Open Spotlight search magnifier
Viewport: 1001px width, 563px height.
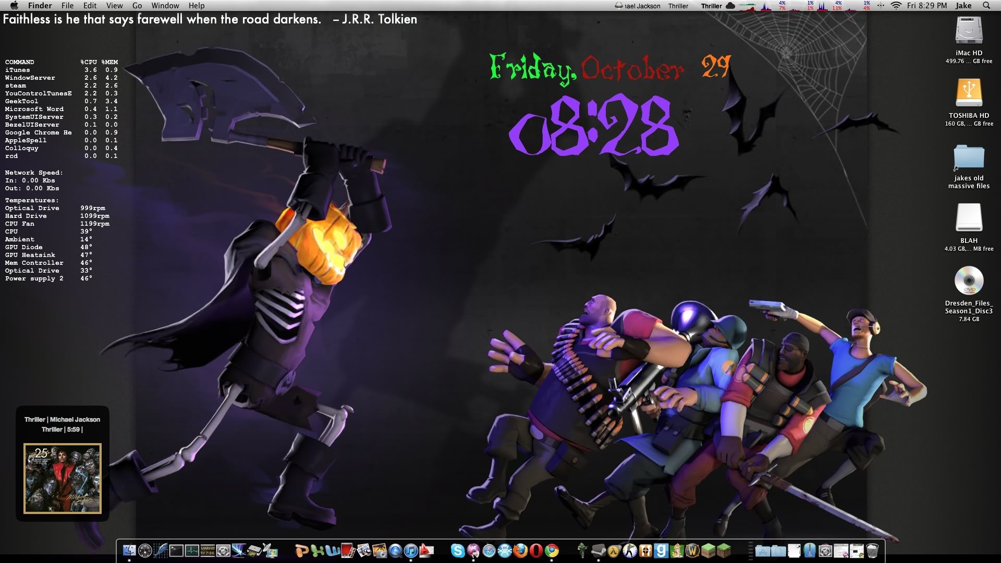(986, 6)
